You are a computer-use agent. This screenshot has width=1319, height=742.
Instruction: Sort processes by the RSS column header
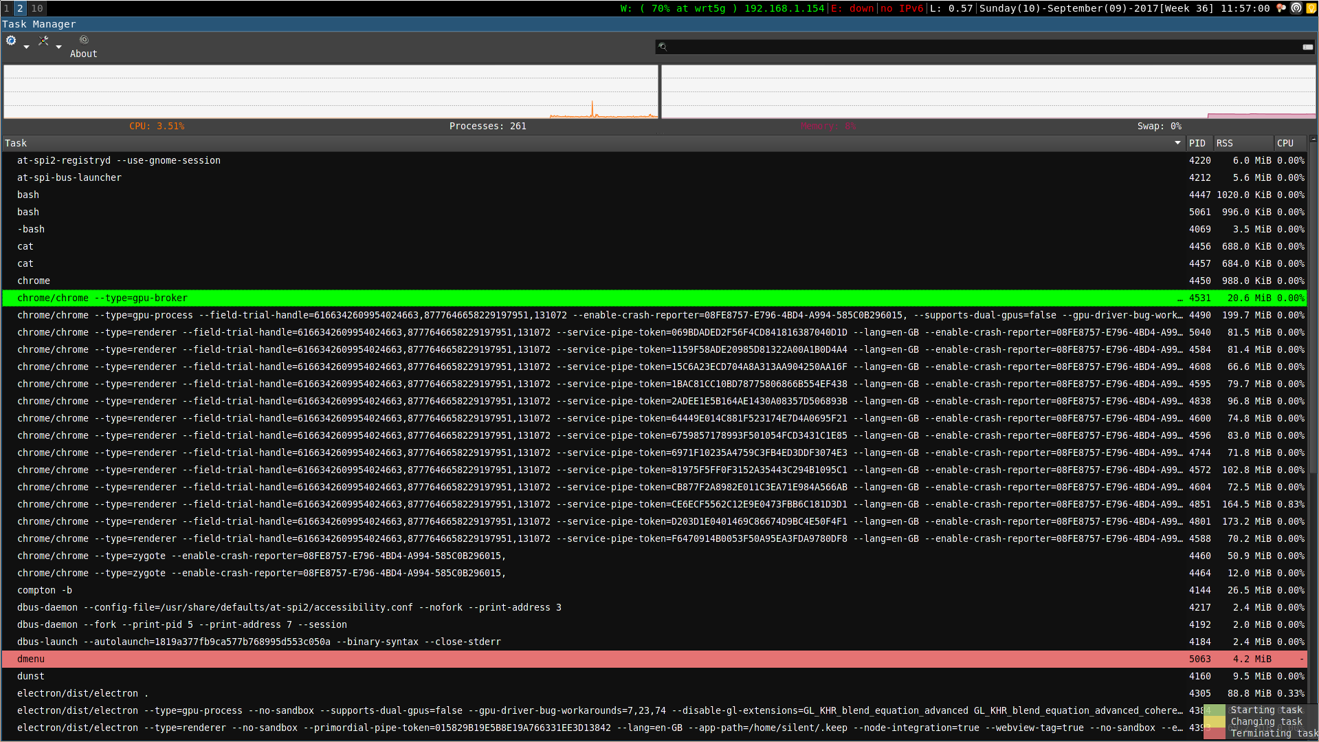point(1224,143)
